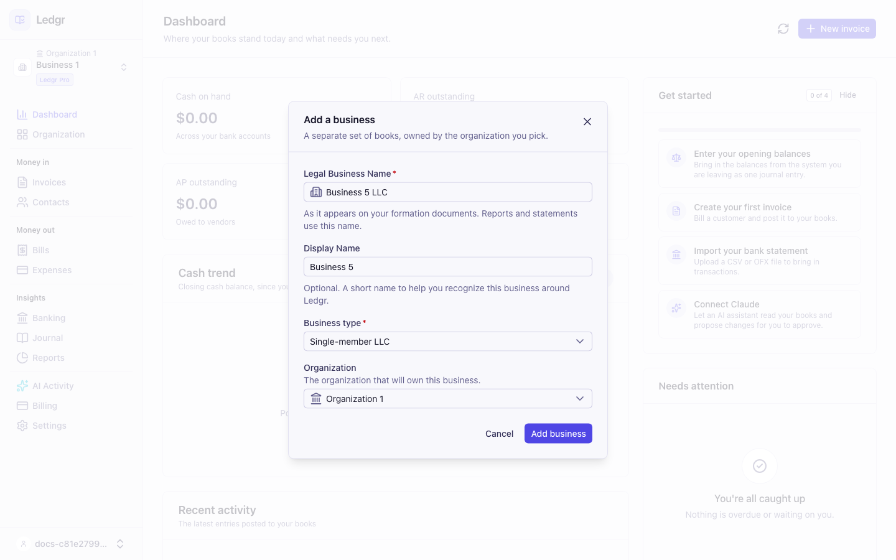Screen dimensions: 896x560
Task: Open the Business type dropdown
Action: [448, 342]
